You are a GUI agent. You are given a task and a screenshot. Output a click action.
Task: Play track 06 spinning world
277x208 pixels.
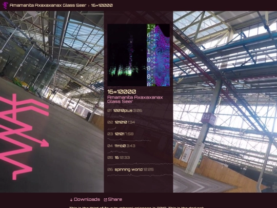(x=128, y=169)
